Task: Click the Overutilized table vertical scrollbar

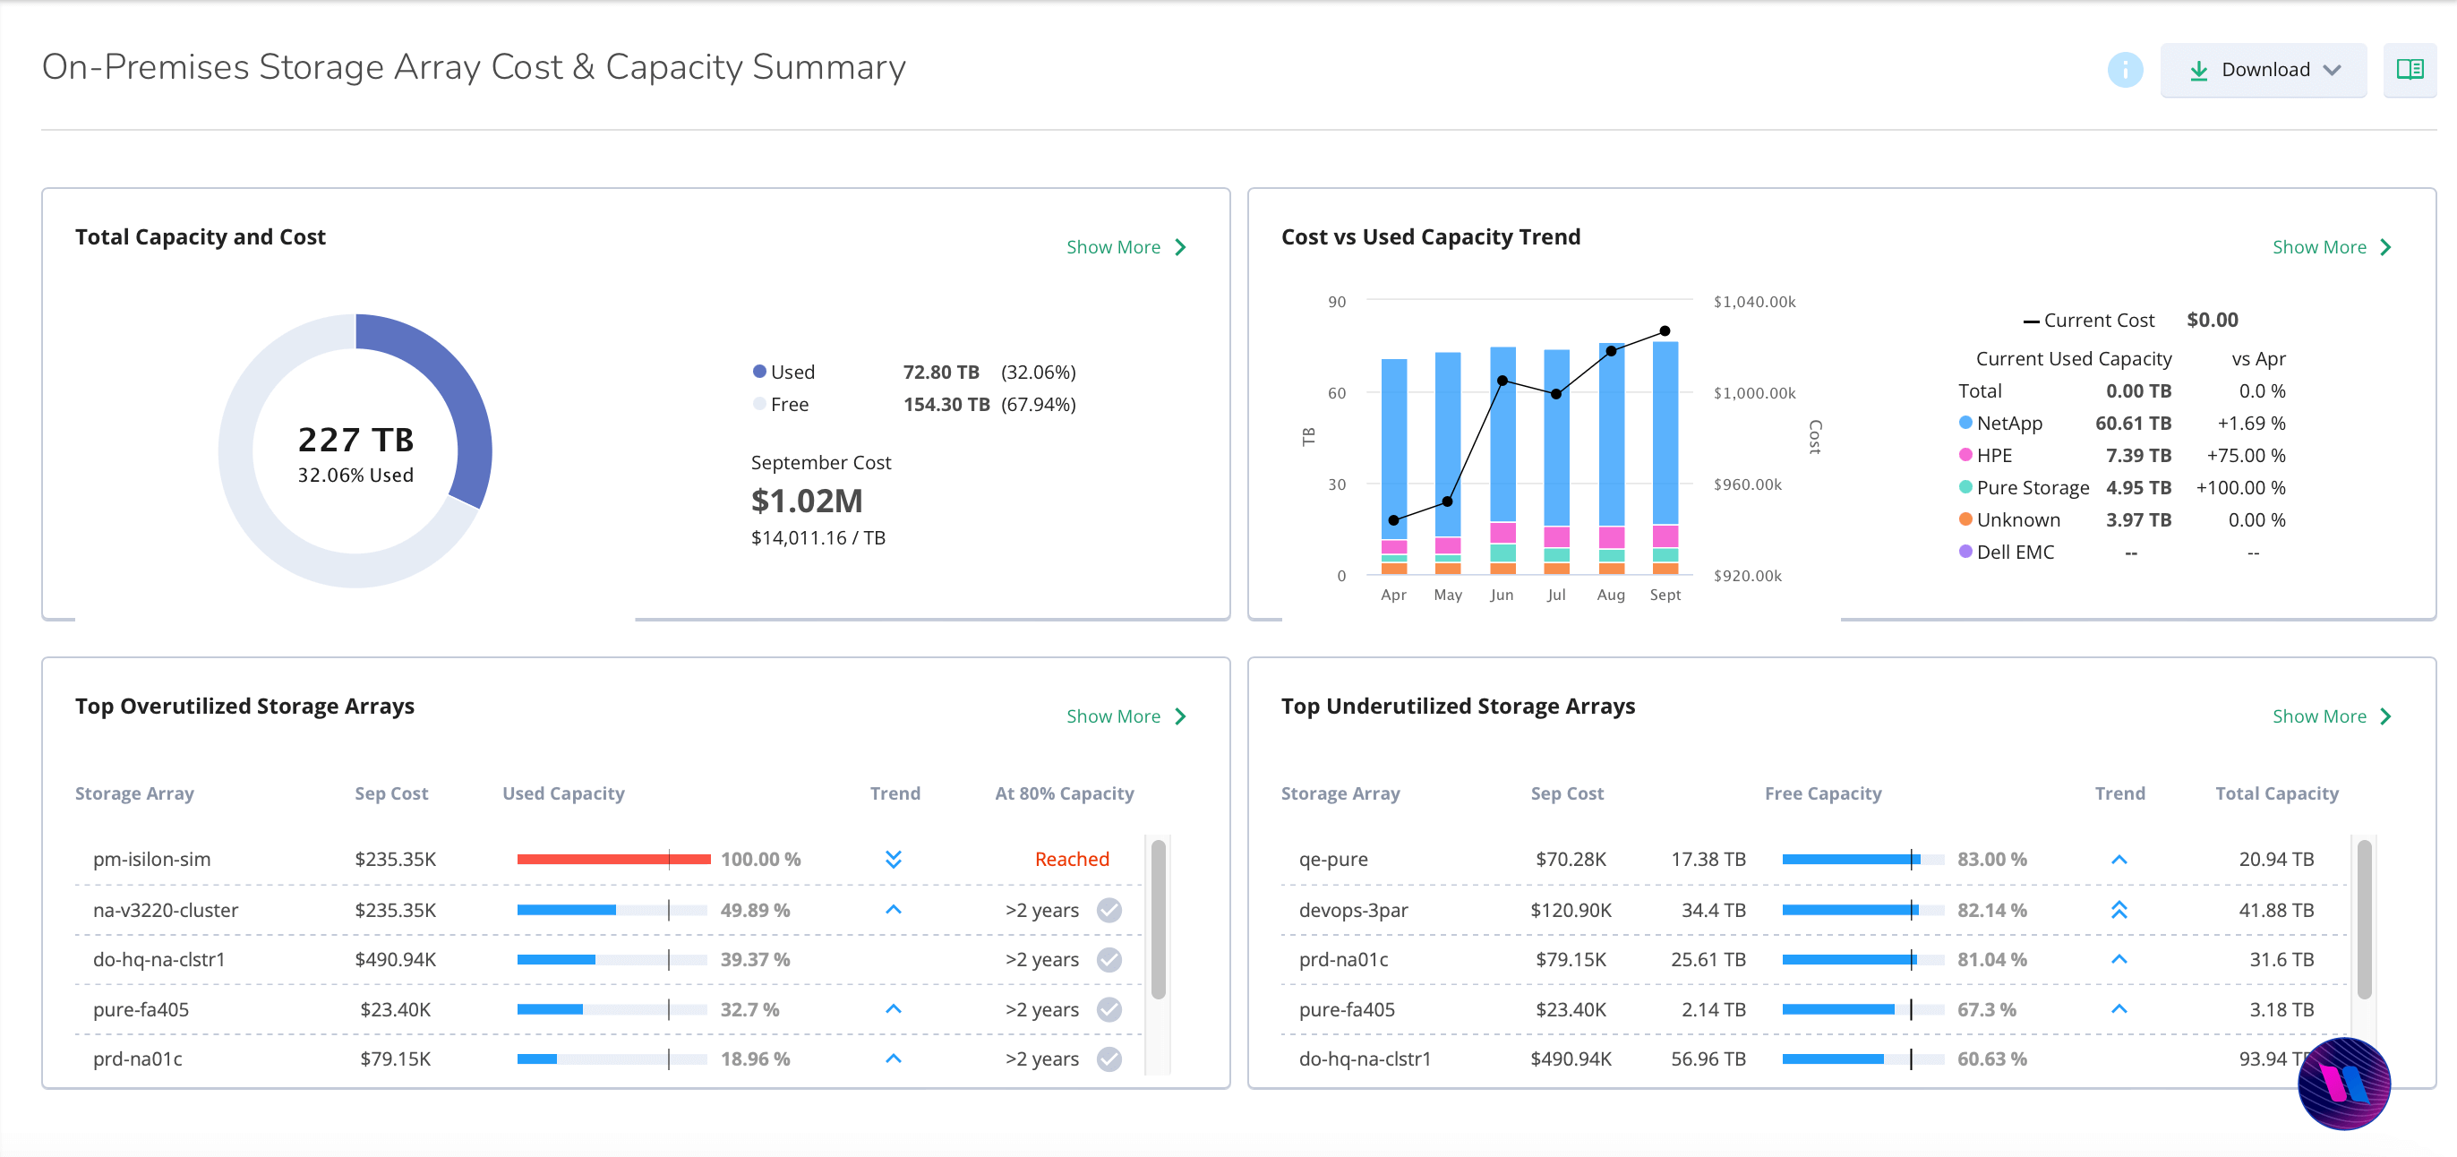Action: coord(1158,920)
